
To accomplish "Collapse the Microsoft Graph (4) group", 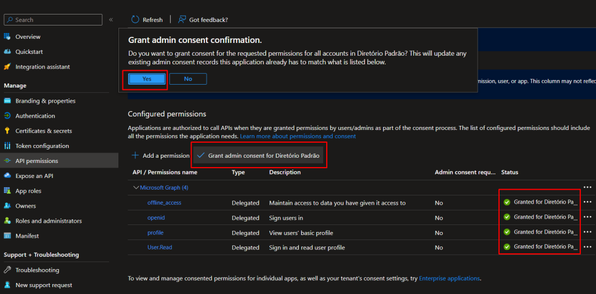I will click(x=136, y=187).
